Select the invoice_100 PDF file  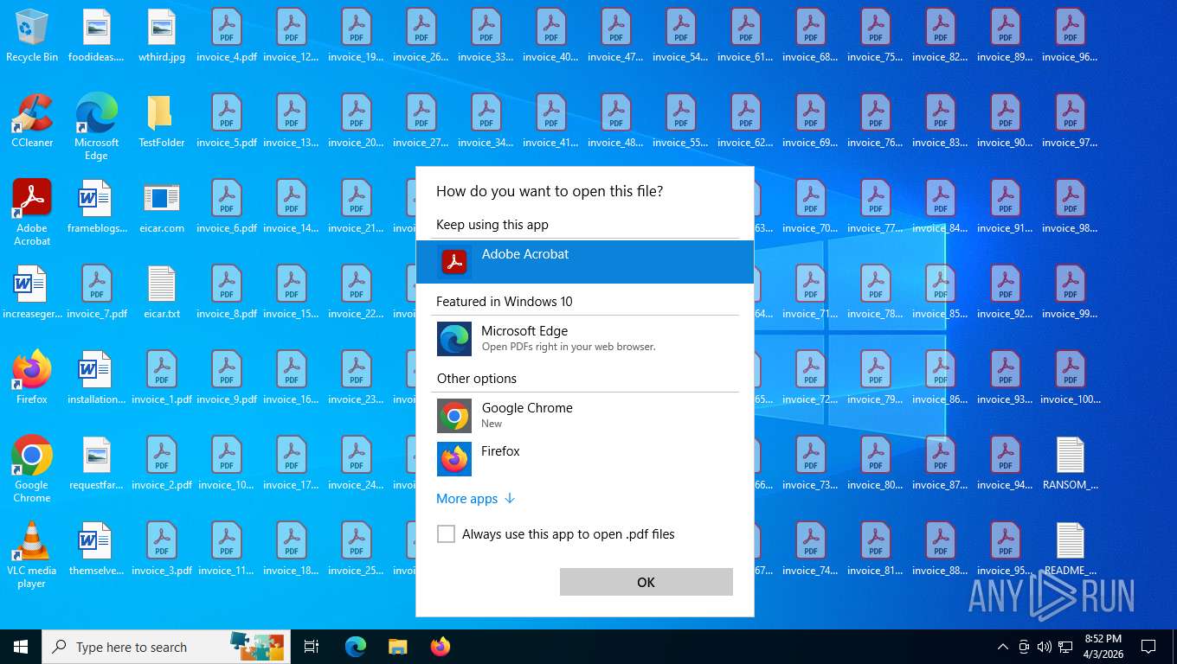point(1071,378)
